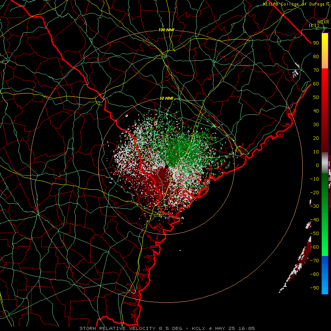Click the 16:05 timestamp in caption

click(x=246, y=328)
